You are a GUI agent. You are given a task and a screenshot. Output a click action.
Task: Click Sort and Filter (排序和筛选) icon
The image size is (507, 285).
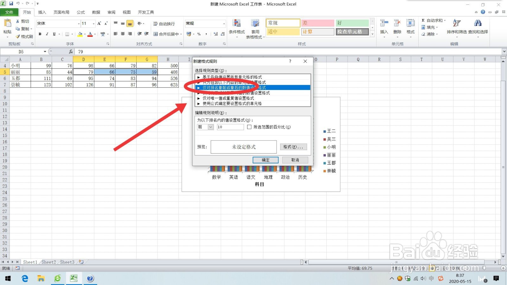(457, 23)
